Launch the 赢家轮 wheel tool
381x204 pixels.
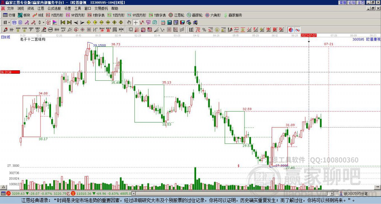[x=195, y=15]
